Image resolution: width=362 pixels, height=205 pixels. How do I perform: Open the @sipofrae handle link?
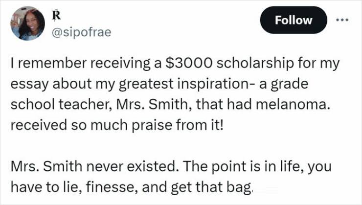tap(81, 32)
